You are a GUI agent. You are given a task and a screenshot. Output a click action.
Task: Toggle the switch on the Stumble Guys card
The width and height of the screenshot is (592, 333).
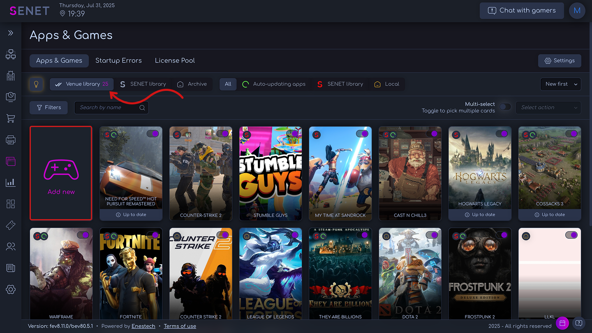tap(292, 133)
